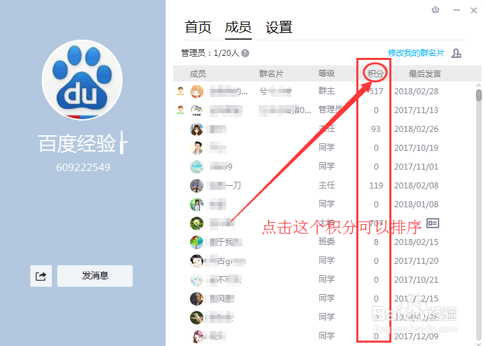Click the 管理员 level cell
This screenshot has height=346, width=485.
click(x=330, y=110)
